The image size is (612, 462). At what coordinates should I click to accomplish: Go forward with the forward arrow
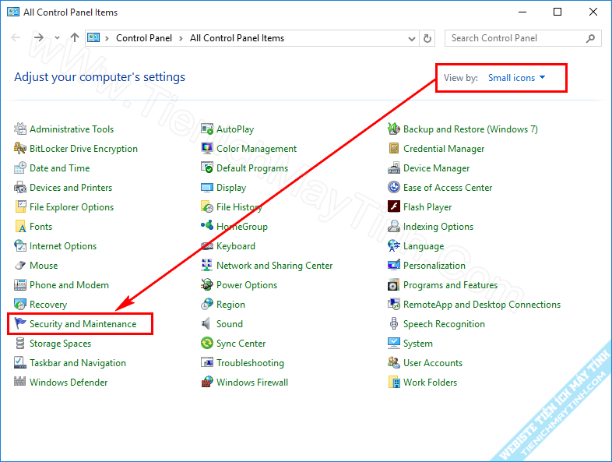click(39, 37)
